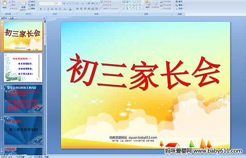
Task: Click ziyuan.baby611.com link on the slide
Action: (143, 137)
